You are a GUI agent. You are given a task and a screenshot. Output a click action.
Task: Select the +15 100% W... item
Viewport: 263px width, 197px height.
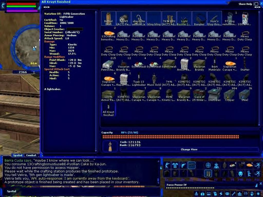[x=245, y=18]
